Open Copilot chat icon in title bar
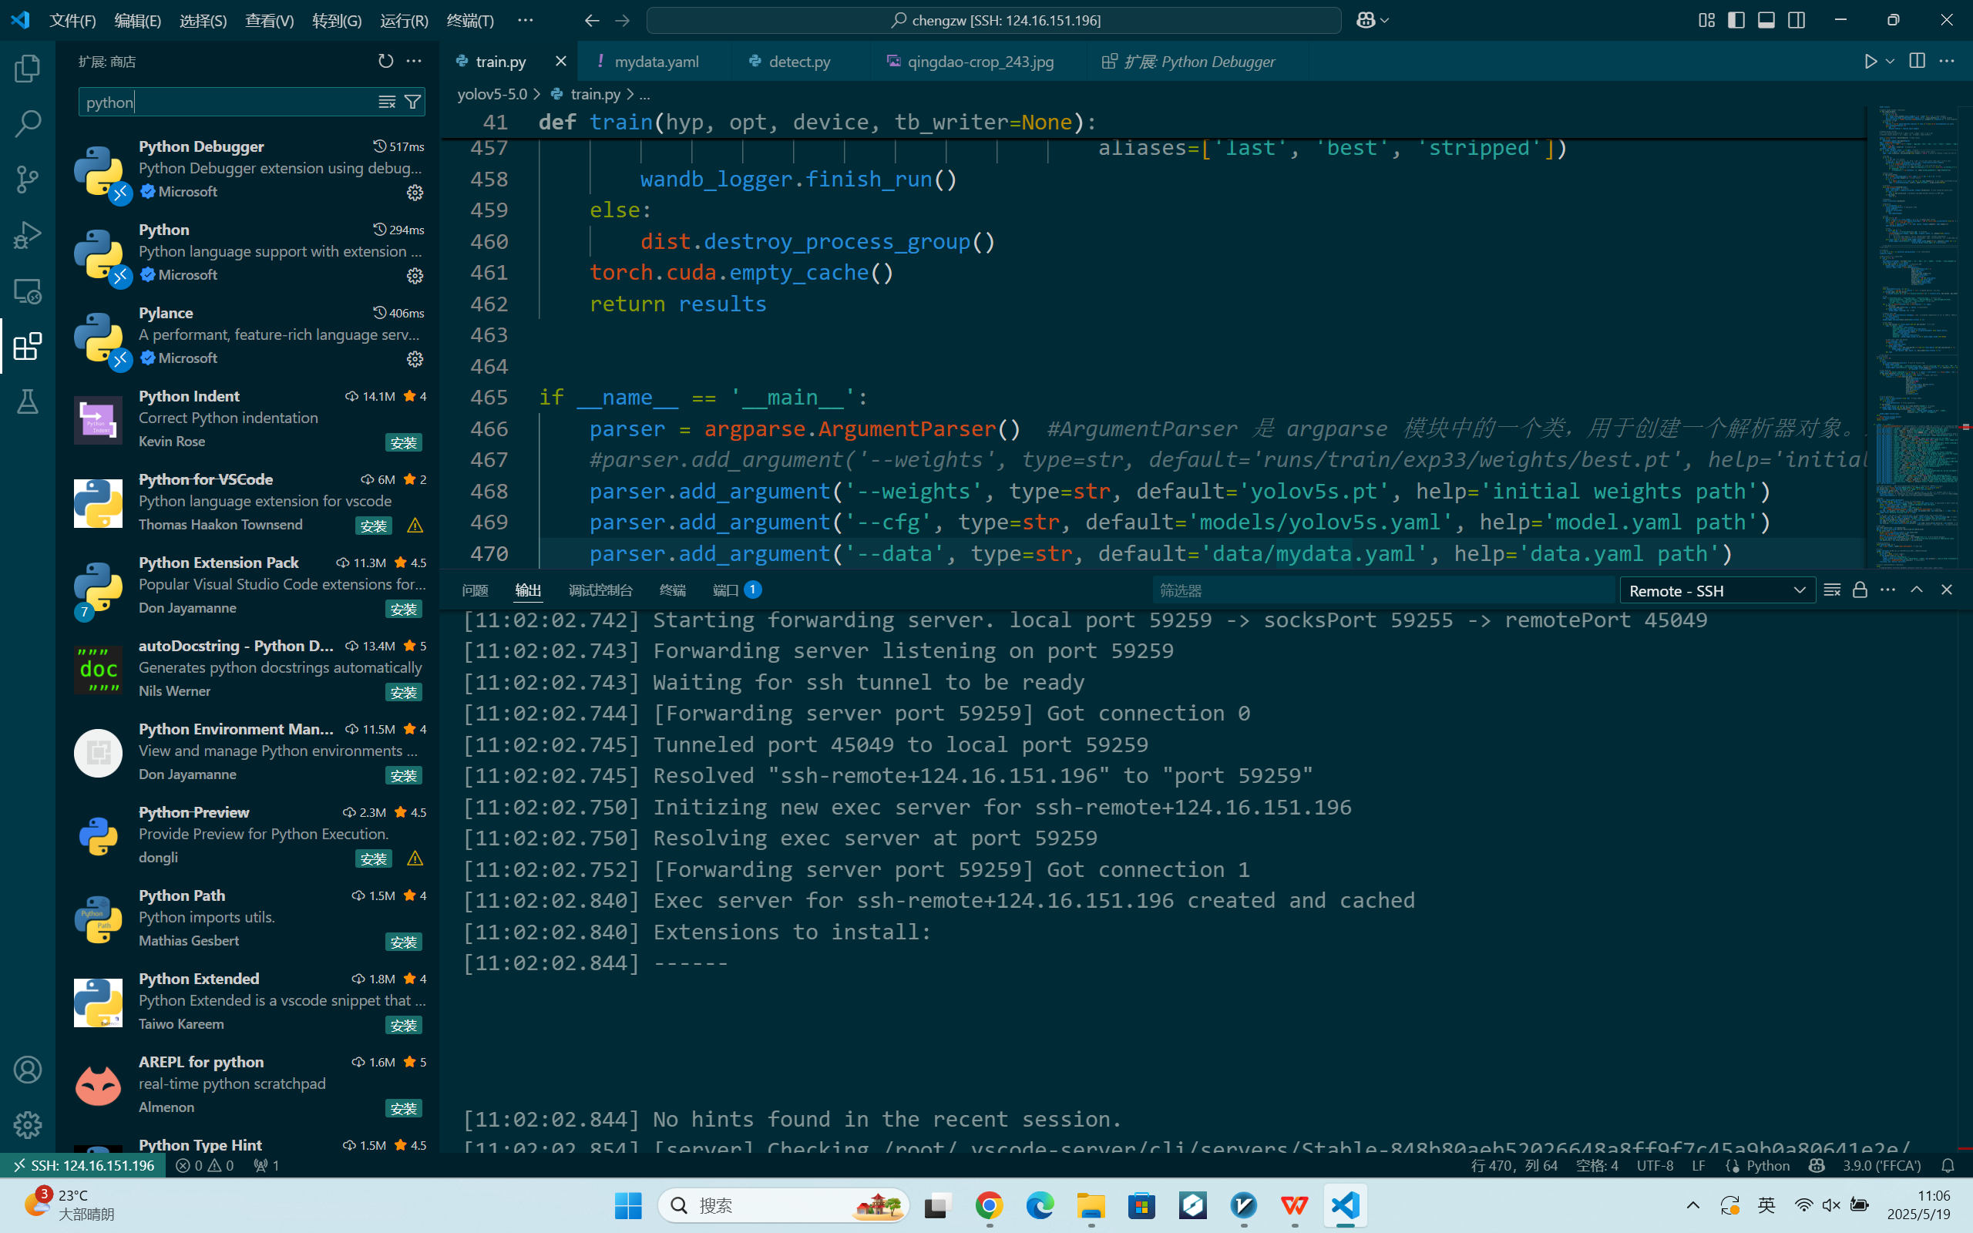The width and height of the screenshot is (1973, 1233). tap(1366, 20)
